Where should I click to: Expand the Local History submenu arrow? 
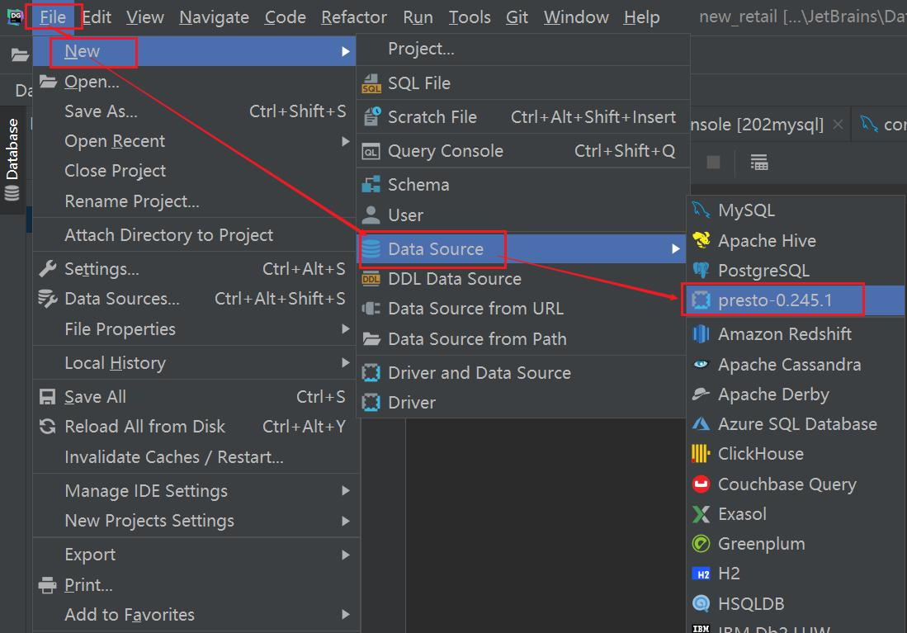tap(345, 363)
